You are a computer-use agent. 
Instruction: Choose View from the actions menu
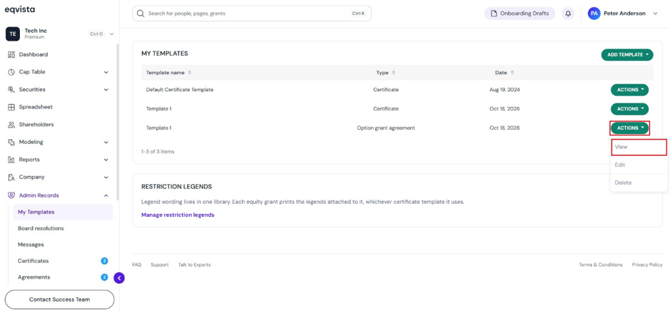tap(639, 147)
